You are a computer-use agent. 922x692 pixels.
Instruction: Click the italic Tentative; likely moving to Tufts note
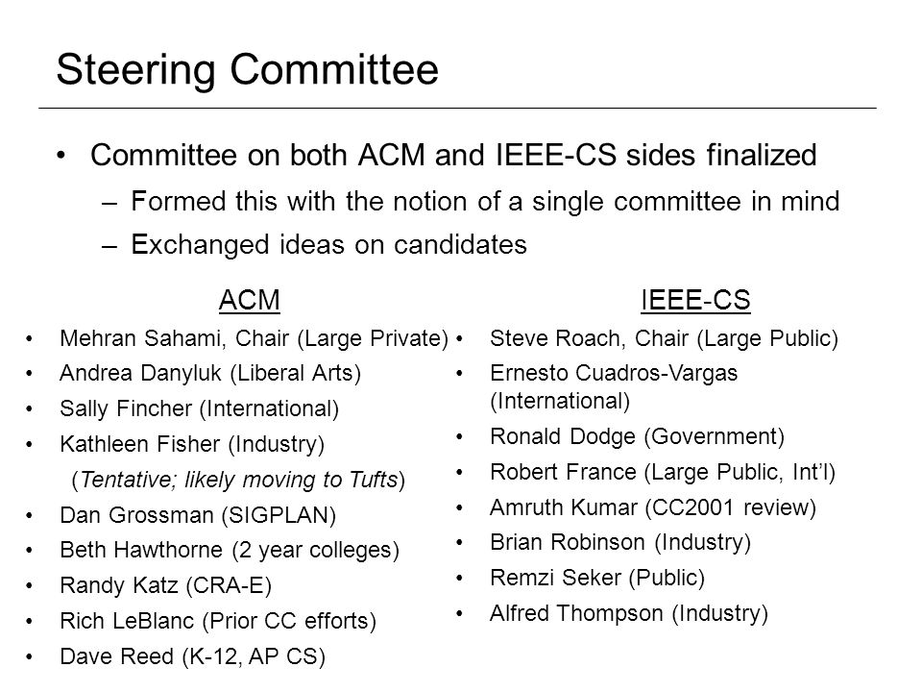[x=238, y=481]
